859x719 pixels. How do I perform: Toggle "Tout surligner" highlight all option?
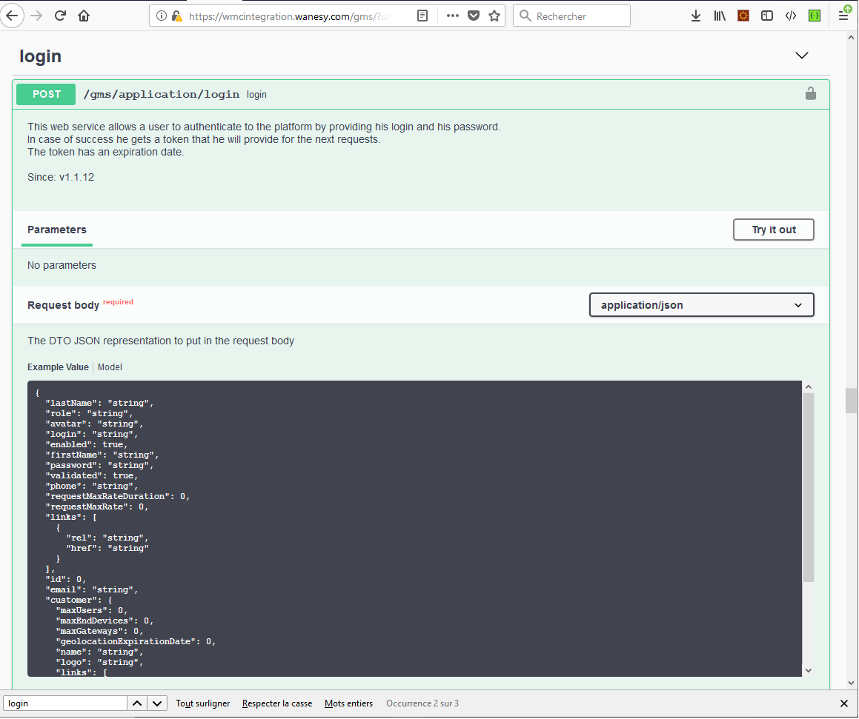(x=202, y=703)
